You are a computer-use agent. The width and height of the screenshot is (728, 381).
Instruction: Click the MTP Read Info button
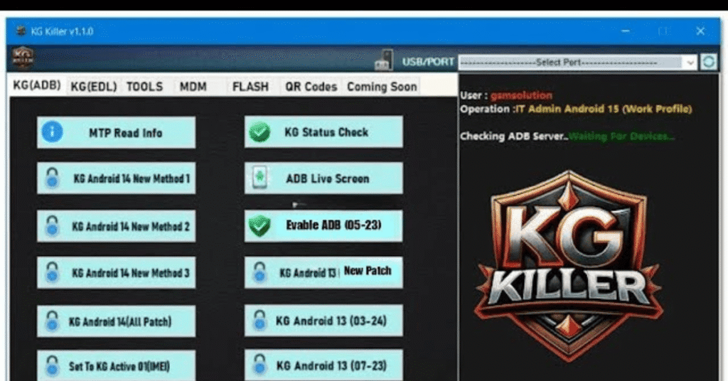116,133
